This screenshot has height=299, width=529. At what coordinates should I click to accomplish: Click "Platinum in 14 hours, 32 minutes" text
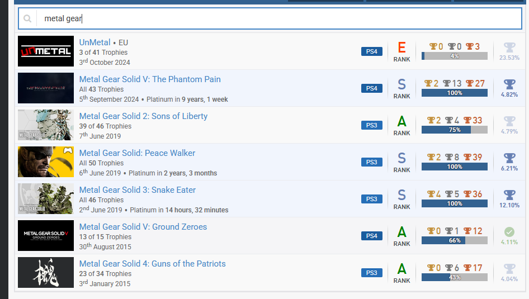(179, 210)
